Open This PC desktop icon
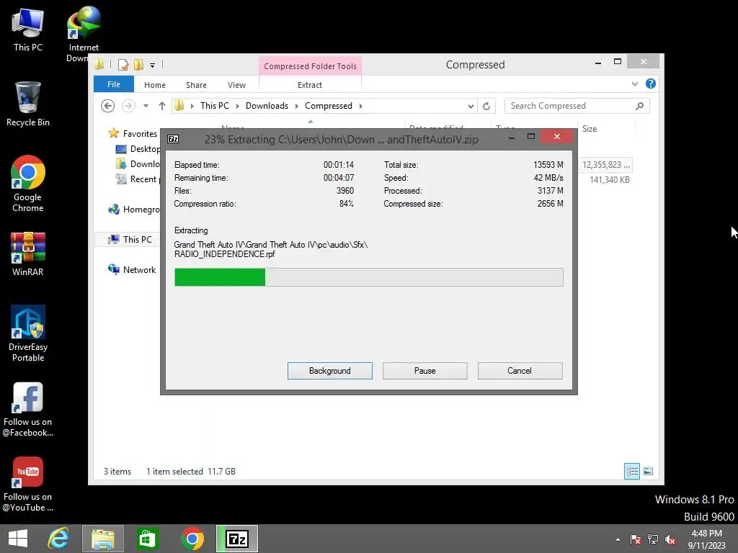 (28, 29)
